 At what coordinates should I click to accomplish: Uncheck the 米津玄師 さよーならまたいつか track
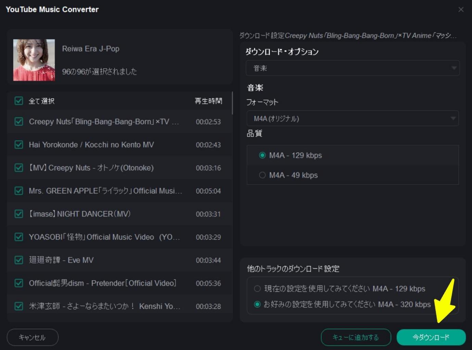tap(19, 306)
